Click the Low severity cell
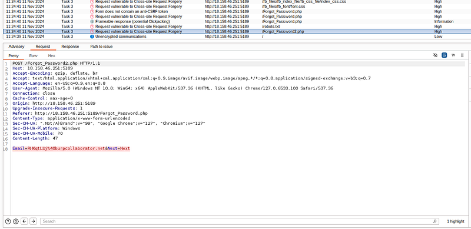This screenshot has height=229, width=471. tap(438, 36)
